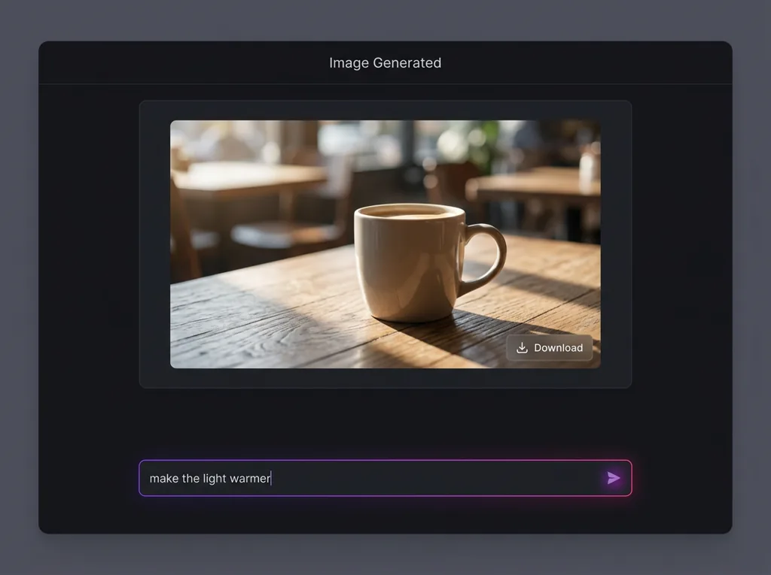
Task: Open the generated coffee mug image
Action: pyautogui.click(x=385, y=244)
